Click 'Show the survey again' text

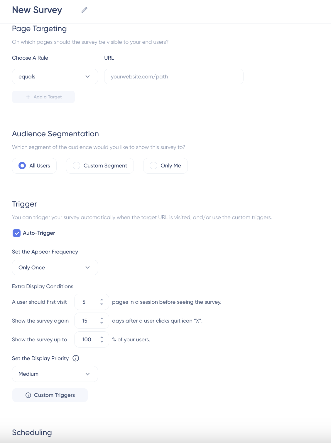point(40,321)
